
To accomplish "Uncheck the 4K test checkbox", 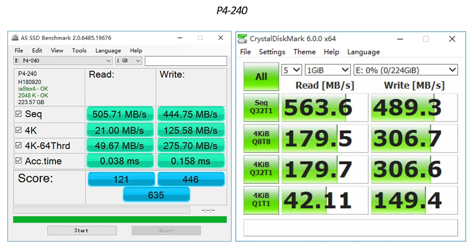I will [18, 130].
